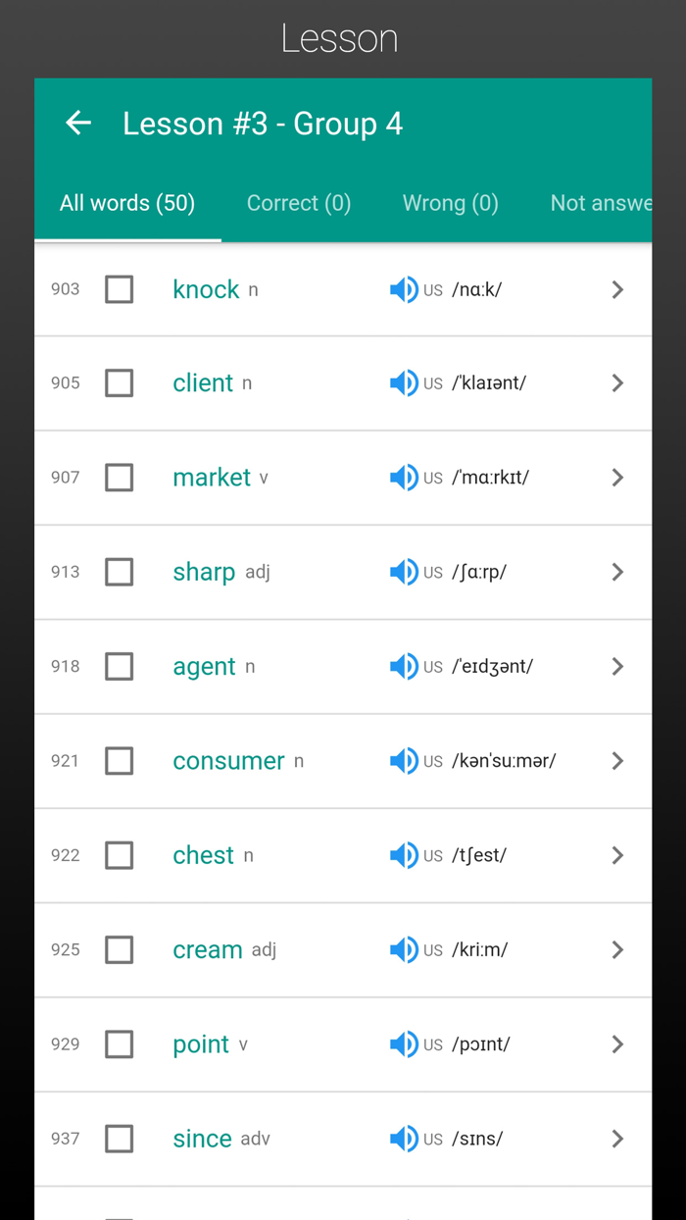Tap the word agent

(x=204, y=667)
